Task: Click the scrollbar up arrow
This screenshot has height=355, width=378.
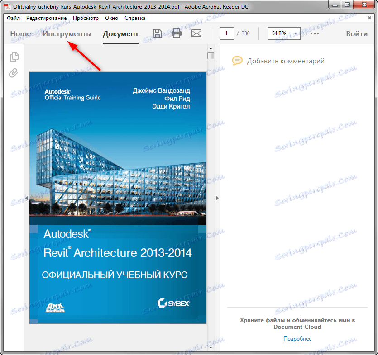Action: point(211,48)
